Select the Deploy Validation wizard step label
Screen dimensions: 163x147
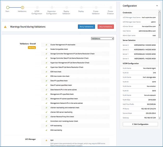(66, 12)
